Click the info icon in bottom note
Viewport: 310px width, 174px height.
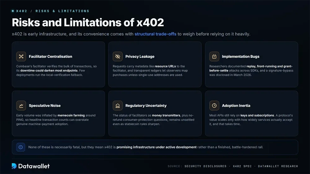pos(20,147)
